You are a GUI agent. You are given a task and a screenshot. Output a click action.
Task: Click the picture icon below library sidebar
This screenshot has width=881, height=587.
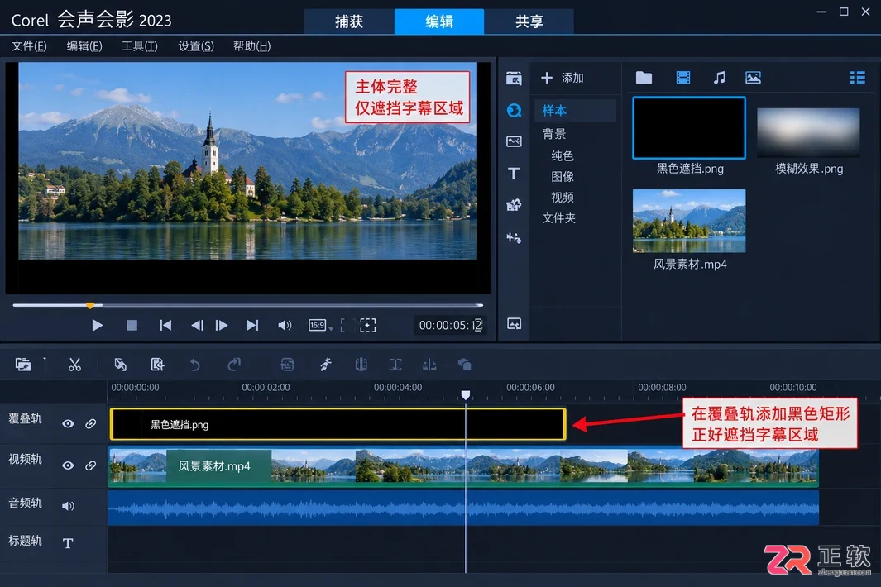(514, 323)
